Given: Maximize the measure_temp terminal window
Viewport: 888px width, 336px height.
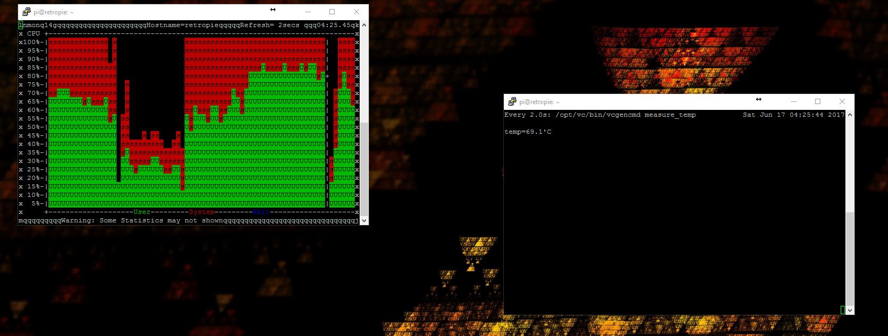Looking at the screenshot, I should click(x=818, y=101).
